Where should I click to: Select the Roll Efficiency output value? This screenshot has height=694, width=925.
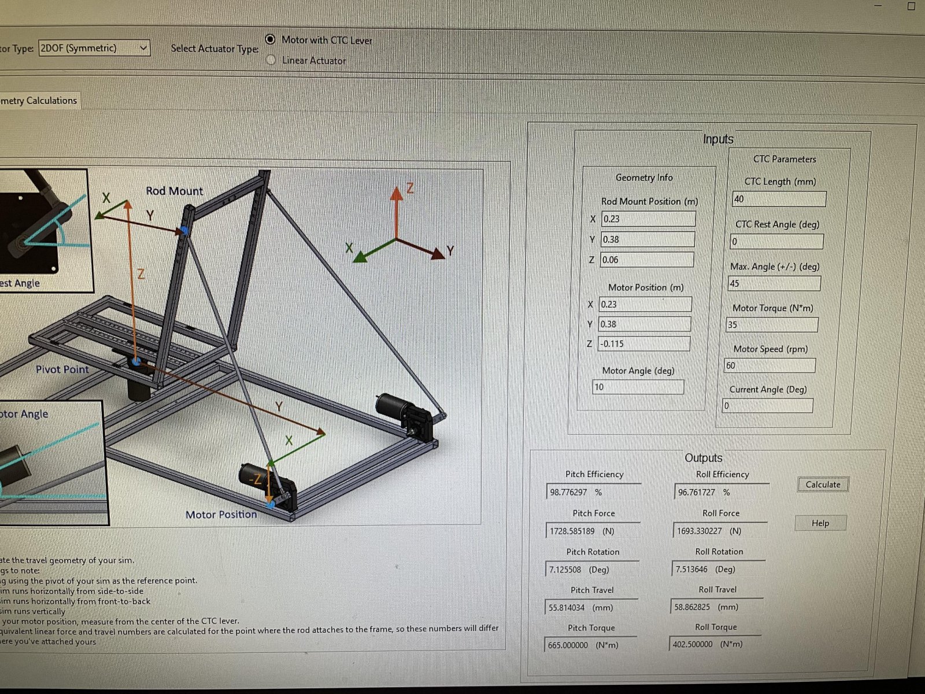[x=721, y=492]
